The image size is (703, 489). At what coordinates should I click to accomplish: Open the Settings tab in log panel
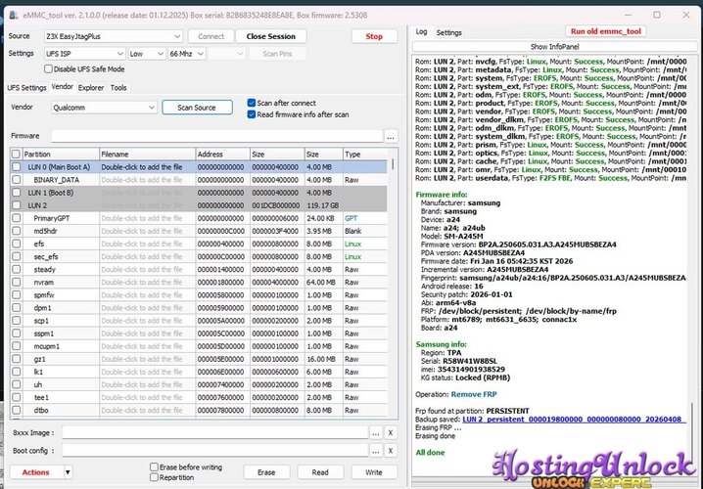(448, 32)
